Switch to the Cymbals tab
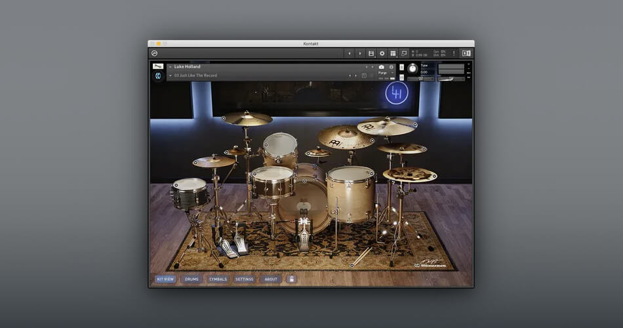The width and height of the screenshot is (623, 328). point(218,279)
